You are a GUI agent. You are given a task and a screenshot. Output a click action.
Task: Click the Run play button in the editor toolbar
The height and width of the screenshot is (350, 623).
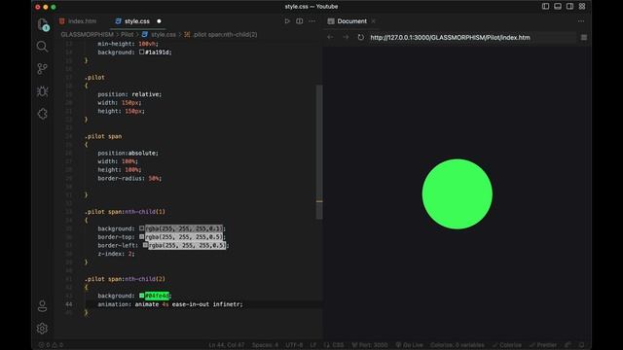coord(287,21)
